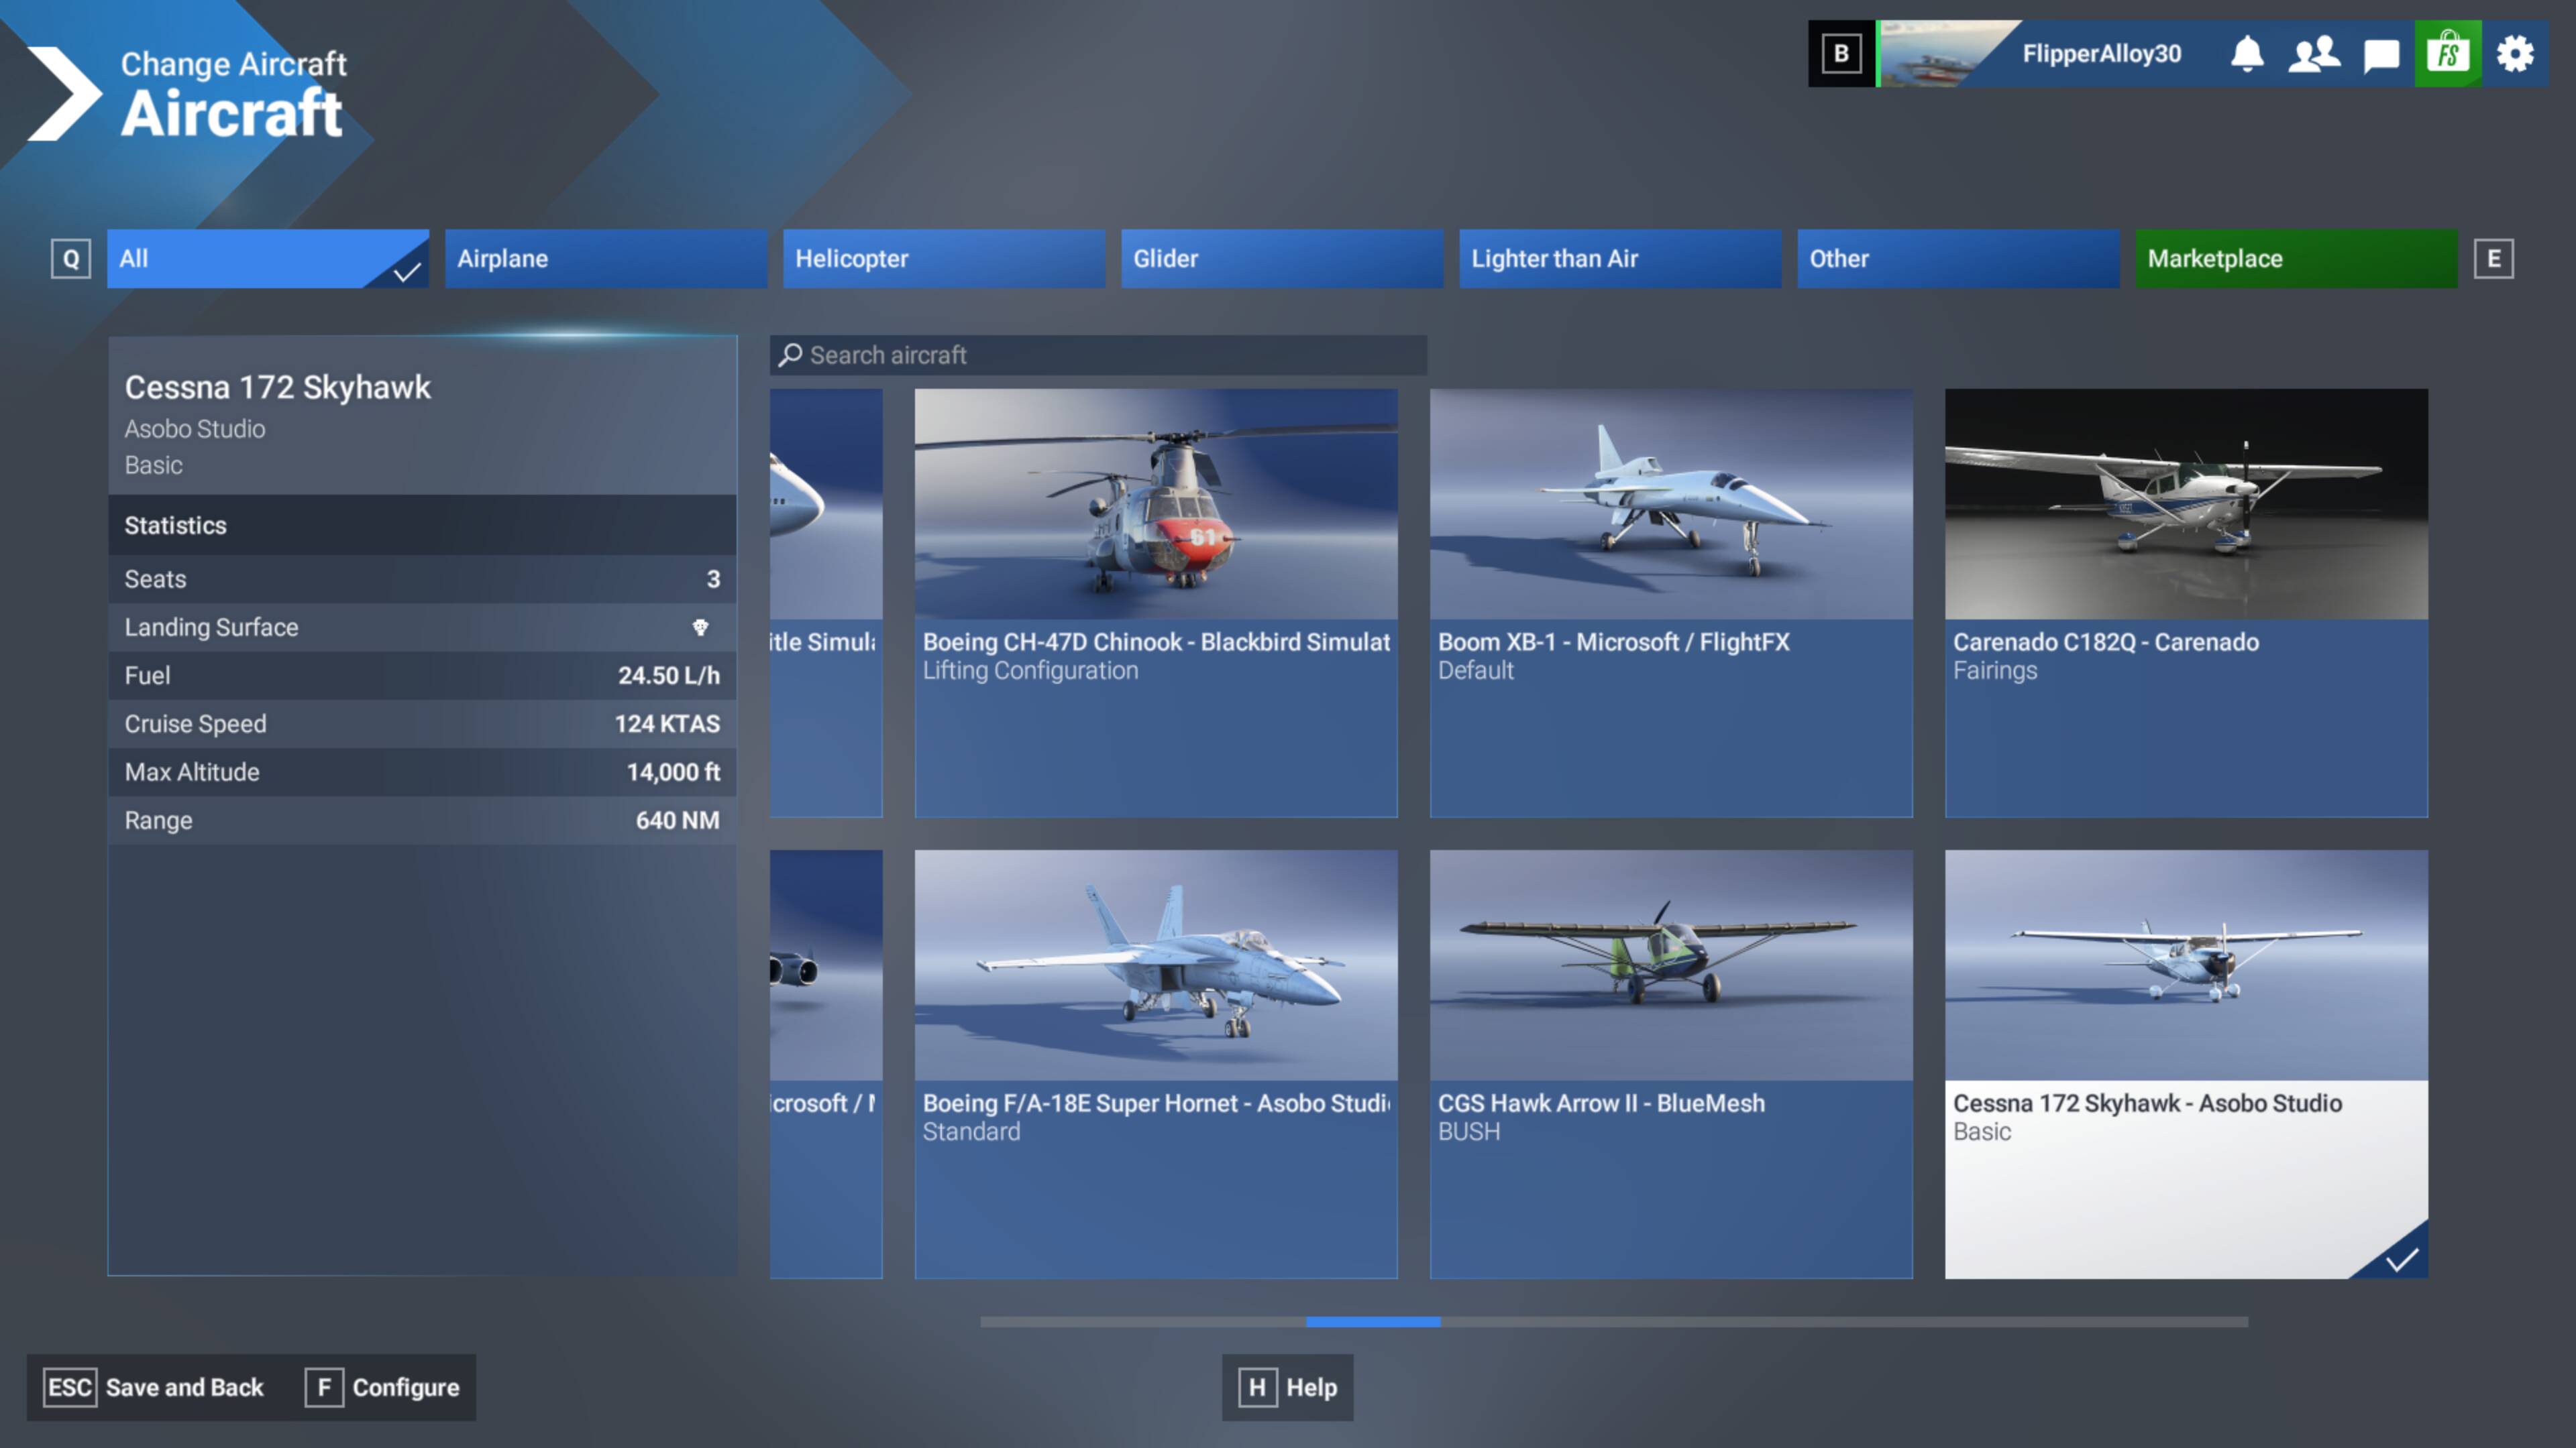
Task: Click the search magnifier icon
Action: [790, 355]
